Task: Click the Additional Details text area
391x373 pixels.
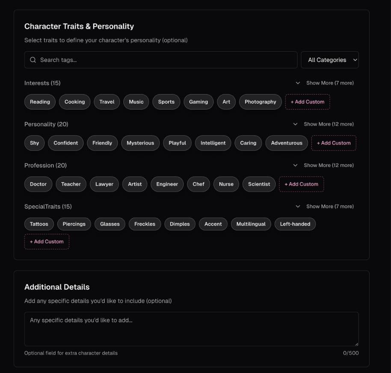Action: [x=191, y=329]
